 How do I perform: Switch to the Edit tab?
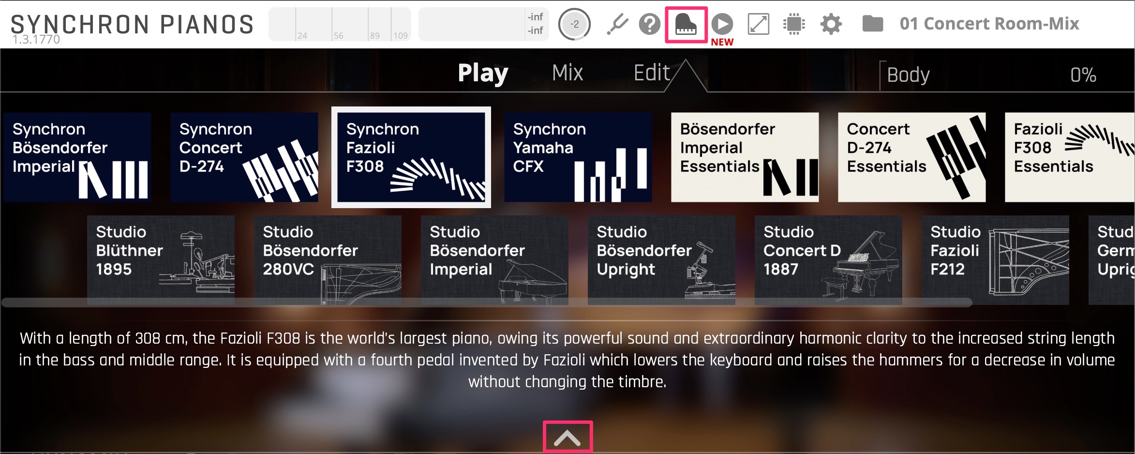[651, 73]
